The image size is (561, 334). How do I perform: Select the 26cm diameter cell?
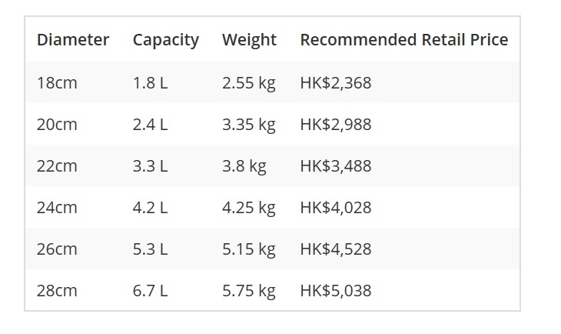click(57, 249)
